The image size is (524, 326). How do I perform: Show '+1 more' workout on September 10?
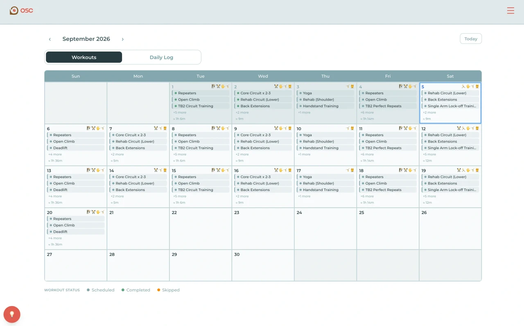click(304, 155)
